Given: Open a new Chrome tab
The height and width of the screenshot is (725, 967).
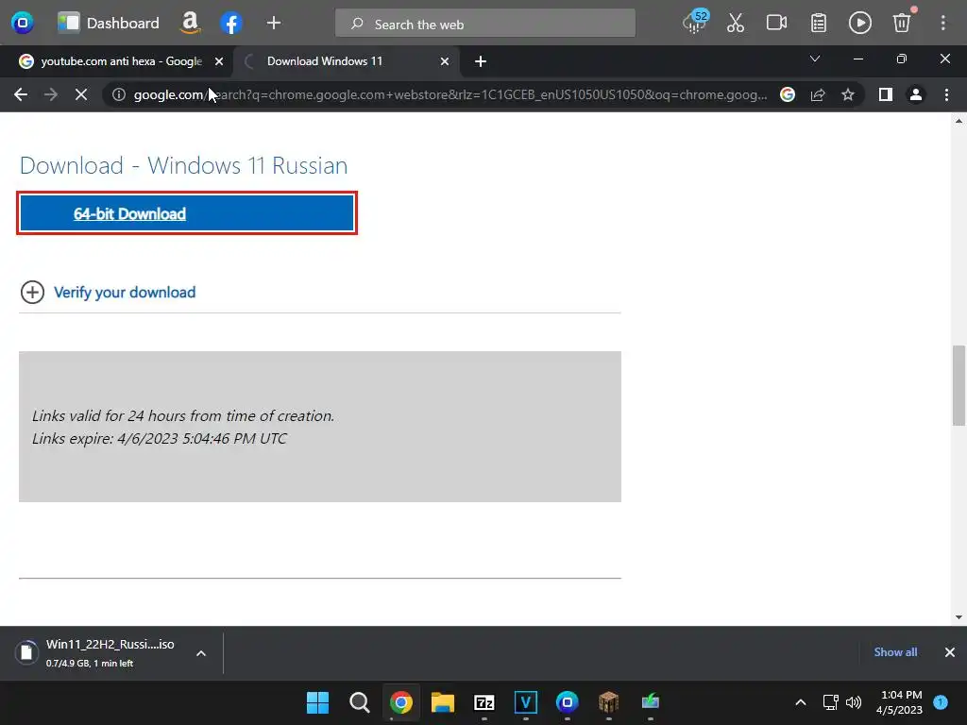Looking at the screenshot, I should [481, 61].
